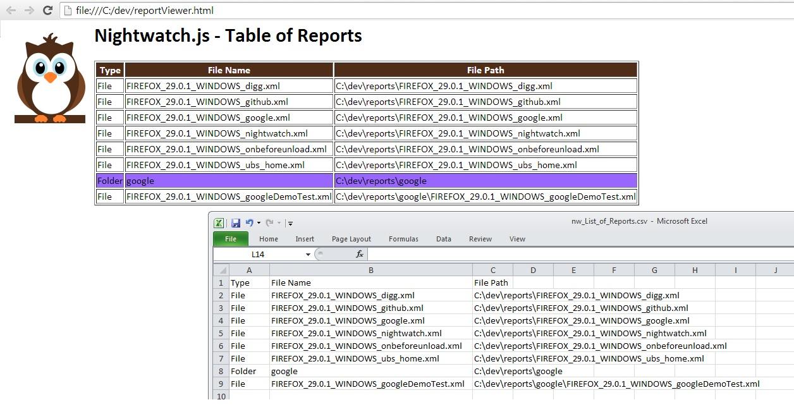Select row 8 header in Excel
Screen dimensions: 794x407
point(221,371)
